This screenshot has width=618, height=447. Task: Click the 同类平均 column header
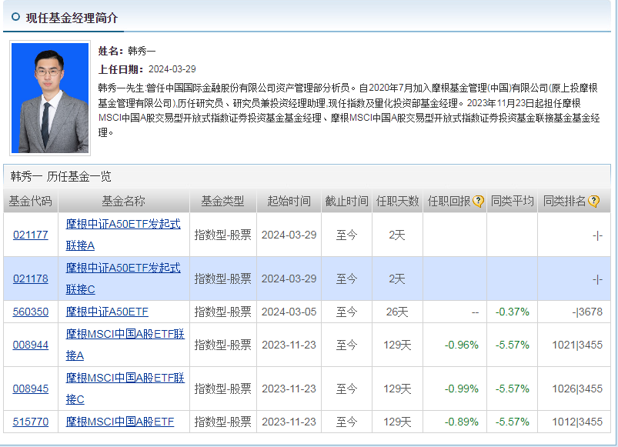tap(512, 202)
